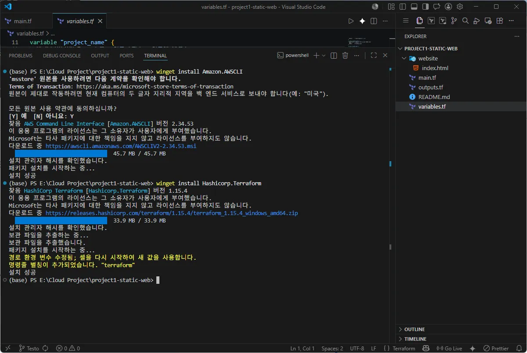
Task: Open the Run and Debug view icon
Action: coord(476,21)
